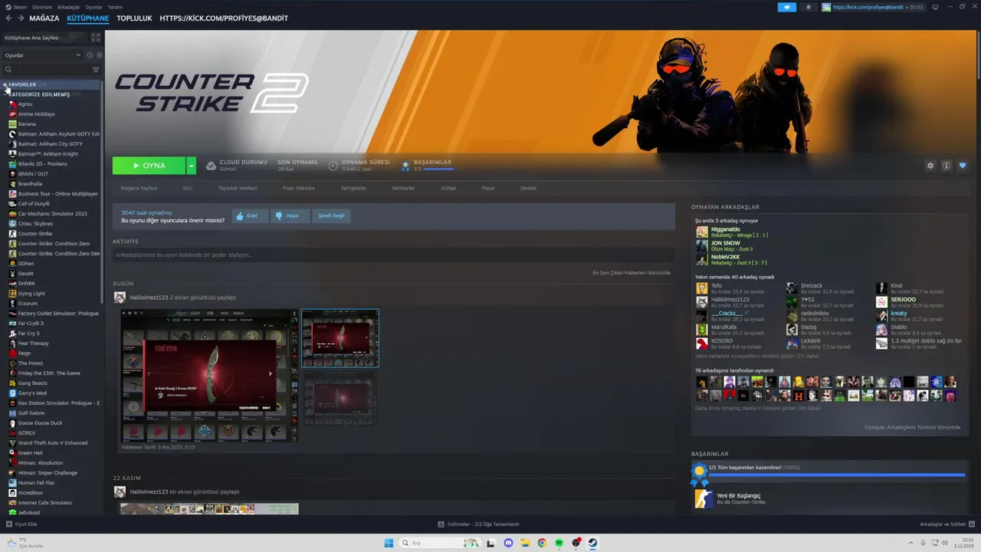Show ready-to-play games filter icon
This screenshot has height=552, width=981.
[100, 55]
